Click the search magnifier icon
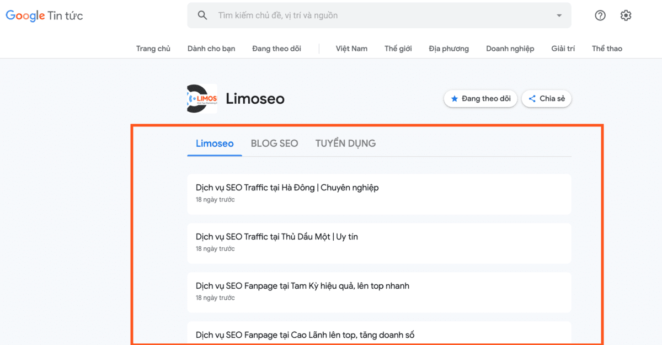Image resolution: width=662 pixels, height=345 pixels. tap(202, 15)
